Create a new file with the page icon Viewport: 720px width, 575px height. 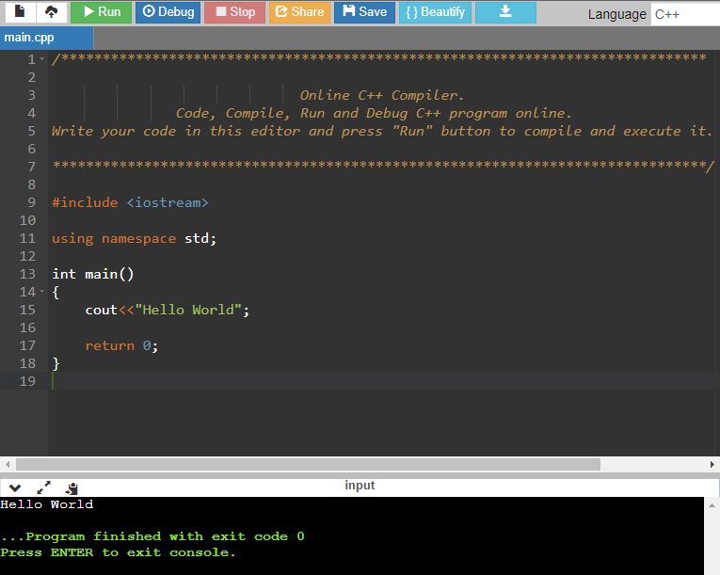(19, 12)
